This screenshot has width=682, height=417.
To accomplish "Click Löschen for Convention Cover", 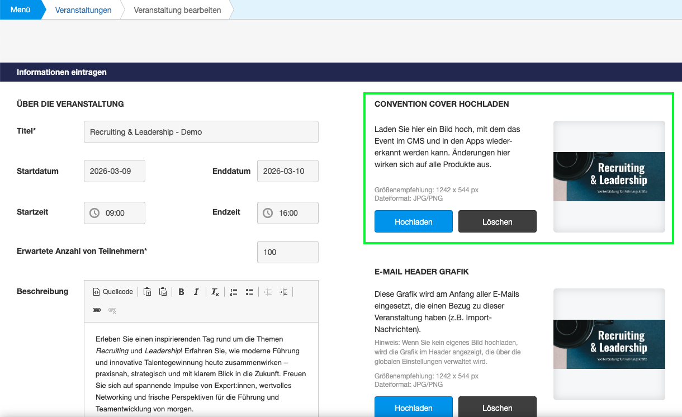I will click(x=498, y=221).
